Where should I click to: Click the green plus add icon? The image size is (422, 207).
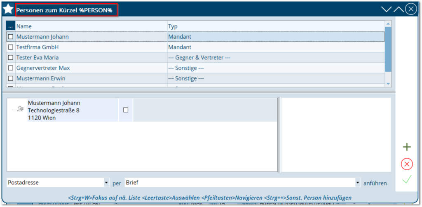pyautogui.click(x=407, y=147)
